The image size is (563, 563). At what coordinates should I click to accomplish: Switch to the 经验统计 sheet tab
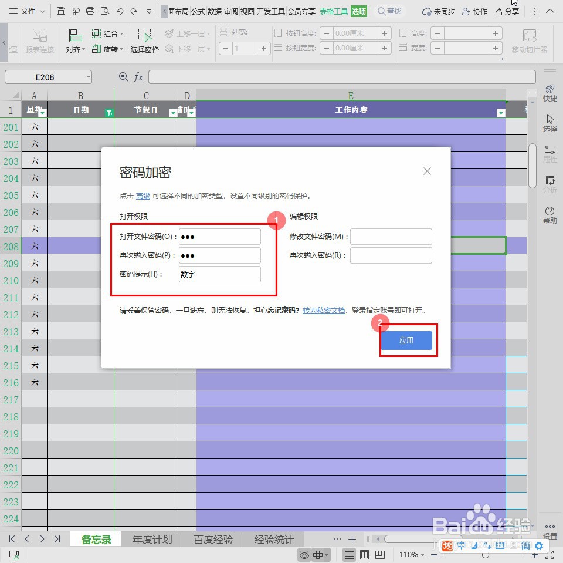[274, 540]
